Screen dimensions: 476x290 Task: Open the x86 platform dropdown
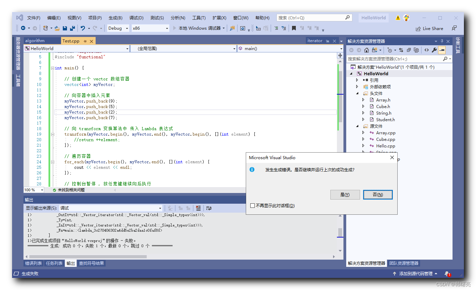[x=150, y=28]
